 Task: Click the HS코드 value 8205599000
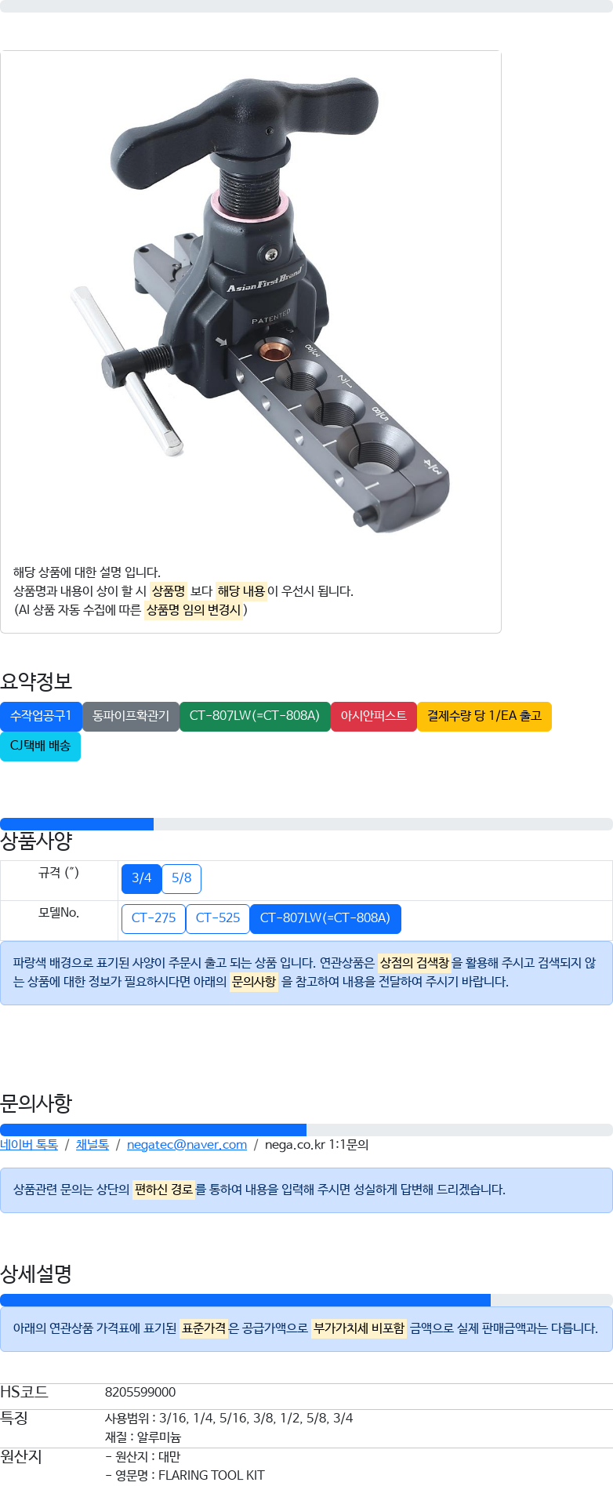[x=140, y=1392]
